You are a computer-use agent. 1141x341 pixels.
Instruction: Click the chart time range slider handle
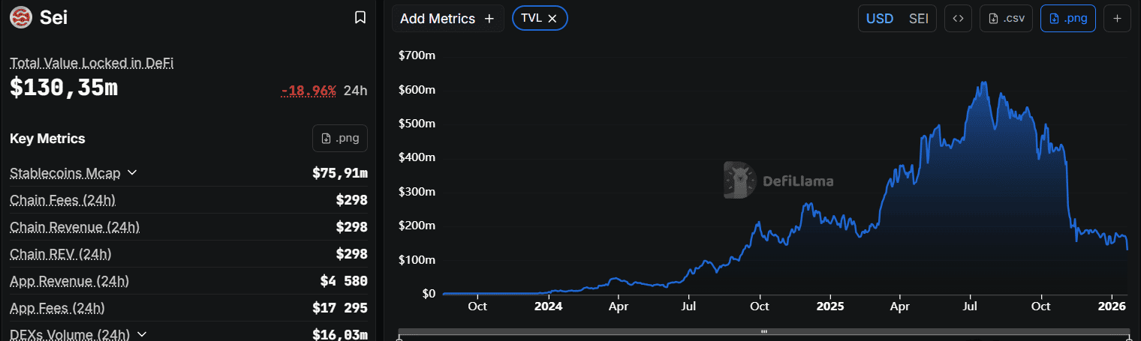pyautogui.click(x=763, y=331)
